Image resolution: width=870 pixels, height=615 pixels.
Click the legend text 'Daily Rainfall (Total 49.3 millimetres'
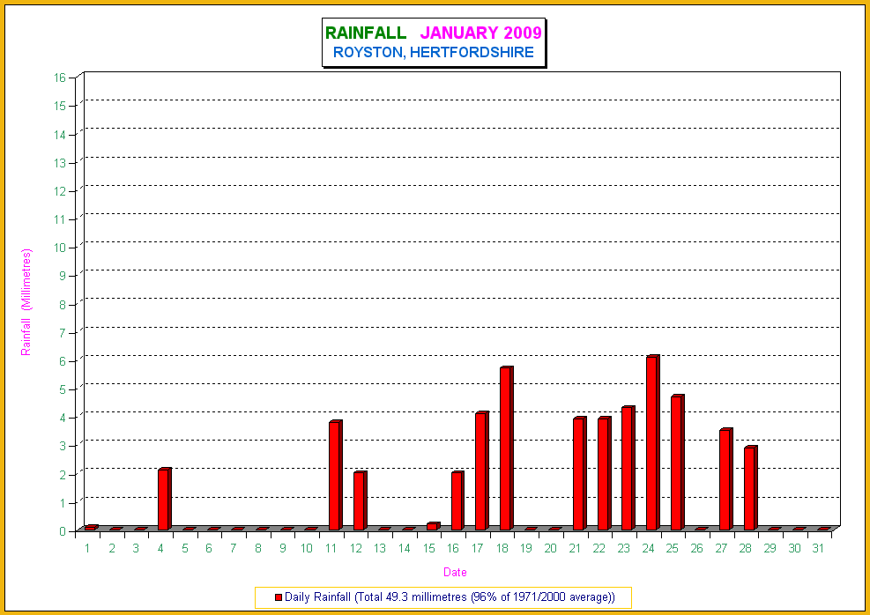coord(376,597)
